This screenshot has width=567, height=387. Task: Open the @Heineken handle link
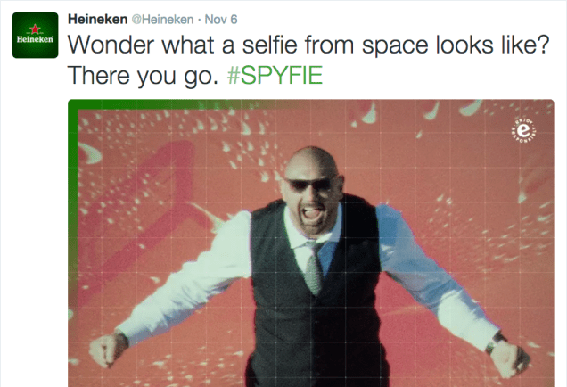[x=162, y=19]
